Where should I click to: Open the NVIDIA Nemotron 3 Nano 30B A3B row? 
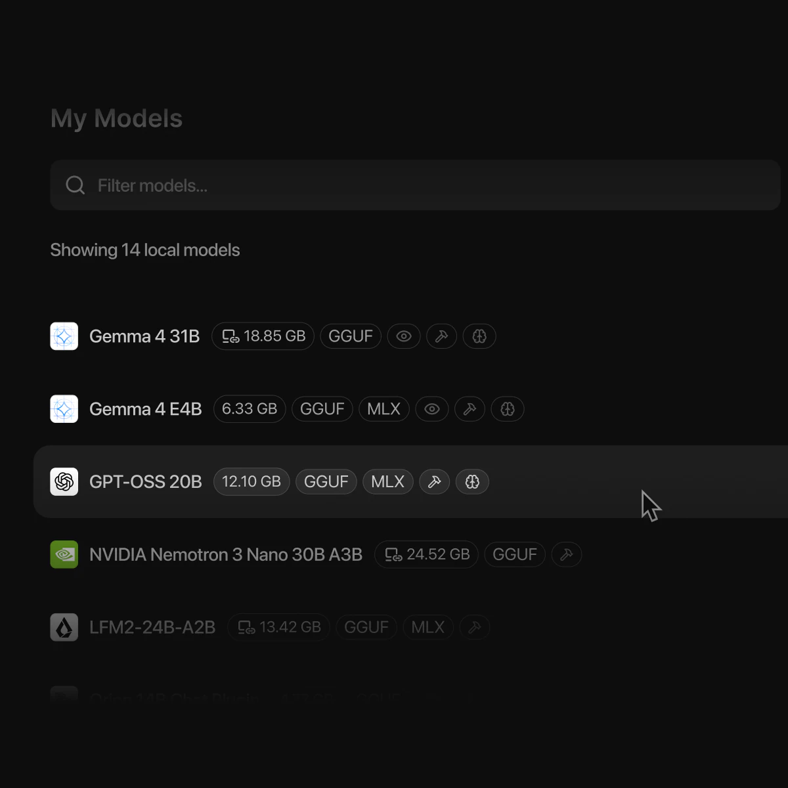coord(410,555)
